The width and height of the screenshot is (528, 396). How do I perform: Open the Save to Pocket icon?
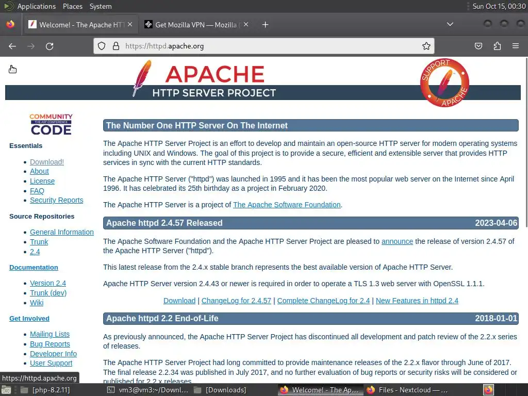478,46
